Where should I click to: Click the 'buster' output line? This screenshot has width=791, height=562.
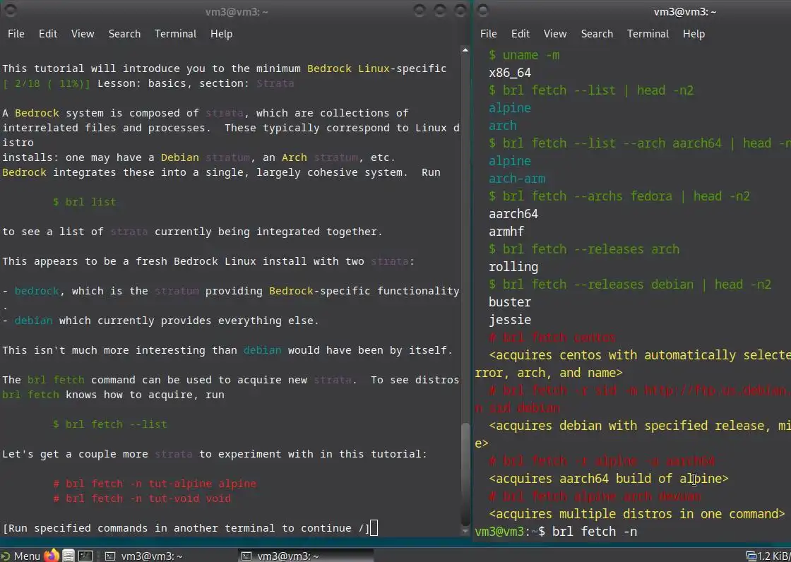click(510, 302)
